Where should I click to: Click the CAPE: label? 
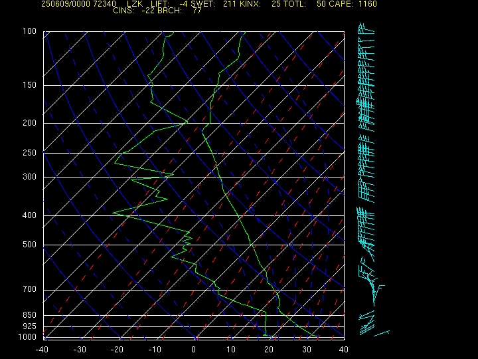[340, 4]
